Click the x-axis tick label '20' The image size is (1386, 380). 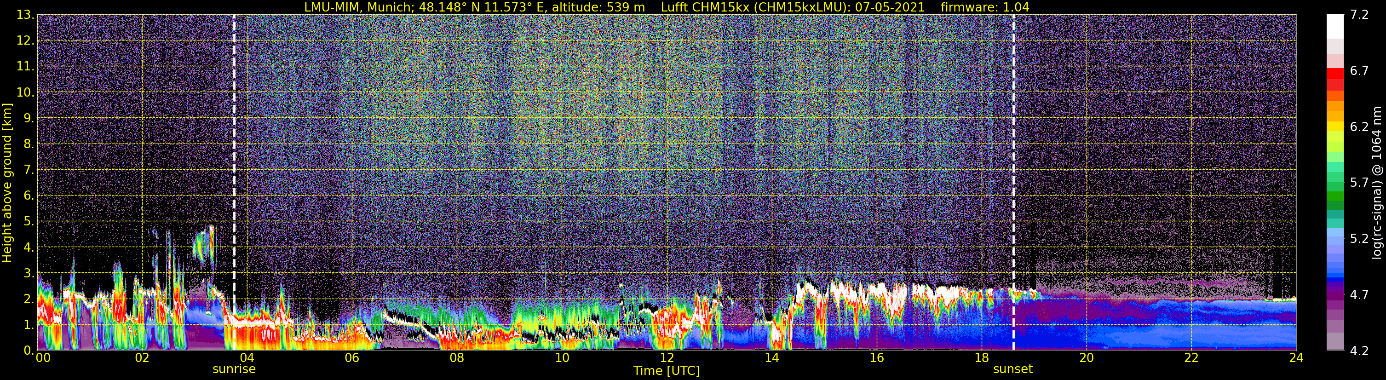(1087, 358)
